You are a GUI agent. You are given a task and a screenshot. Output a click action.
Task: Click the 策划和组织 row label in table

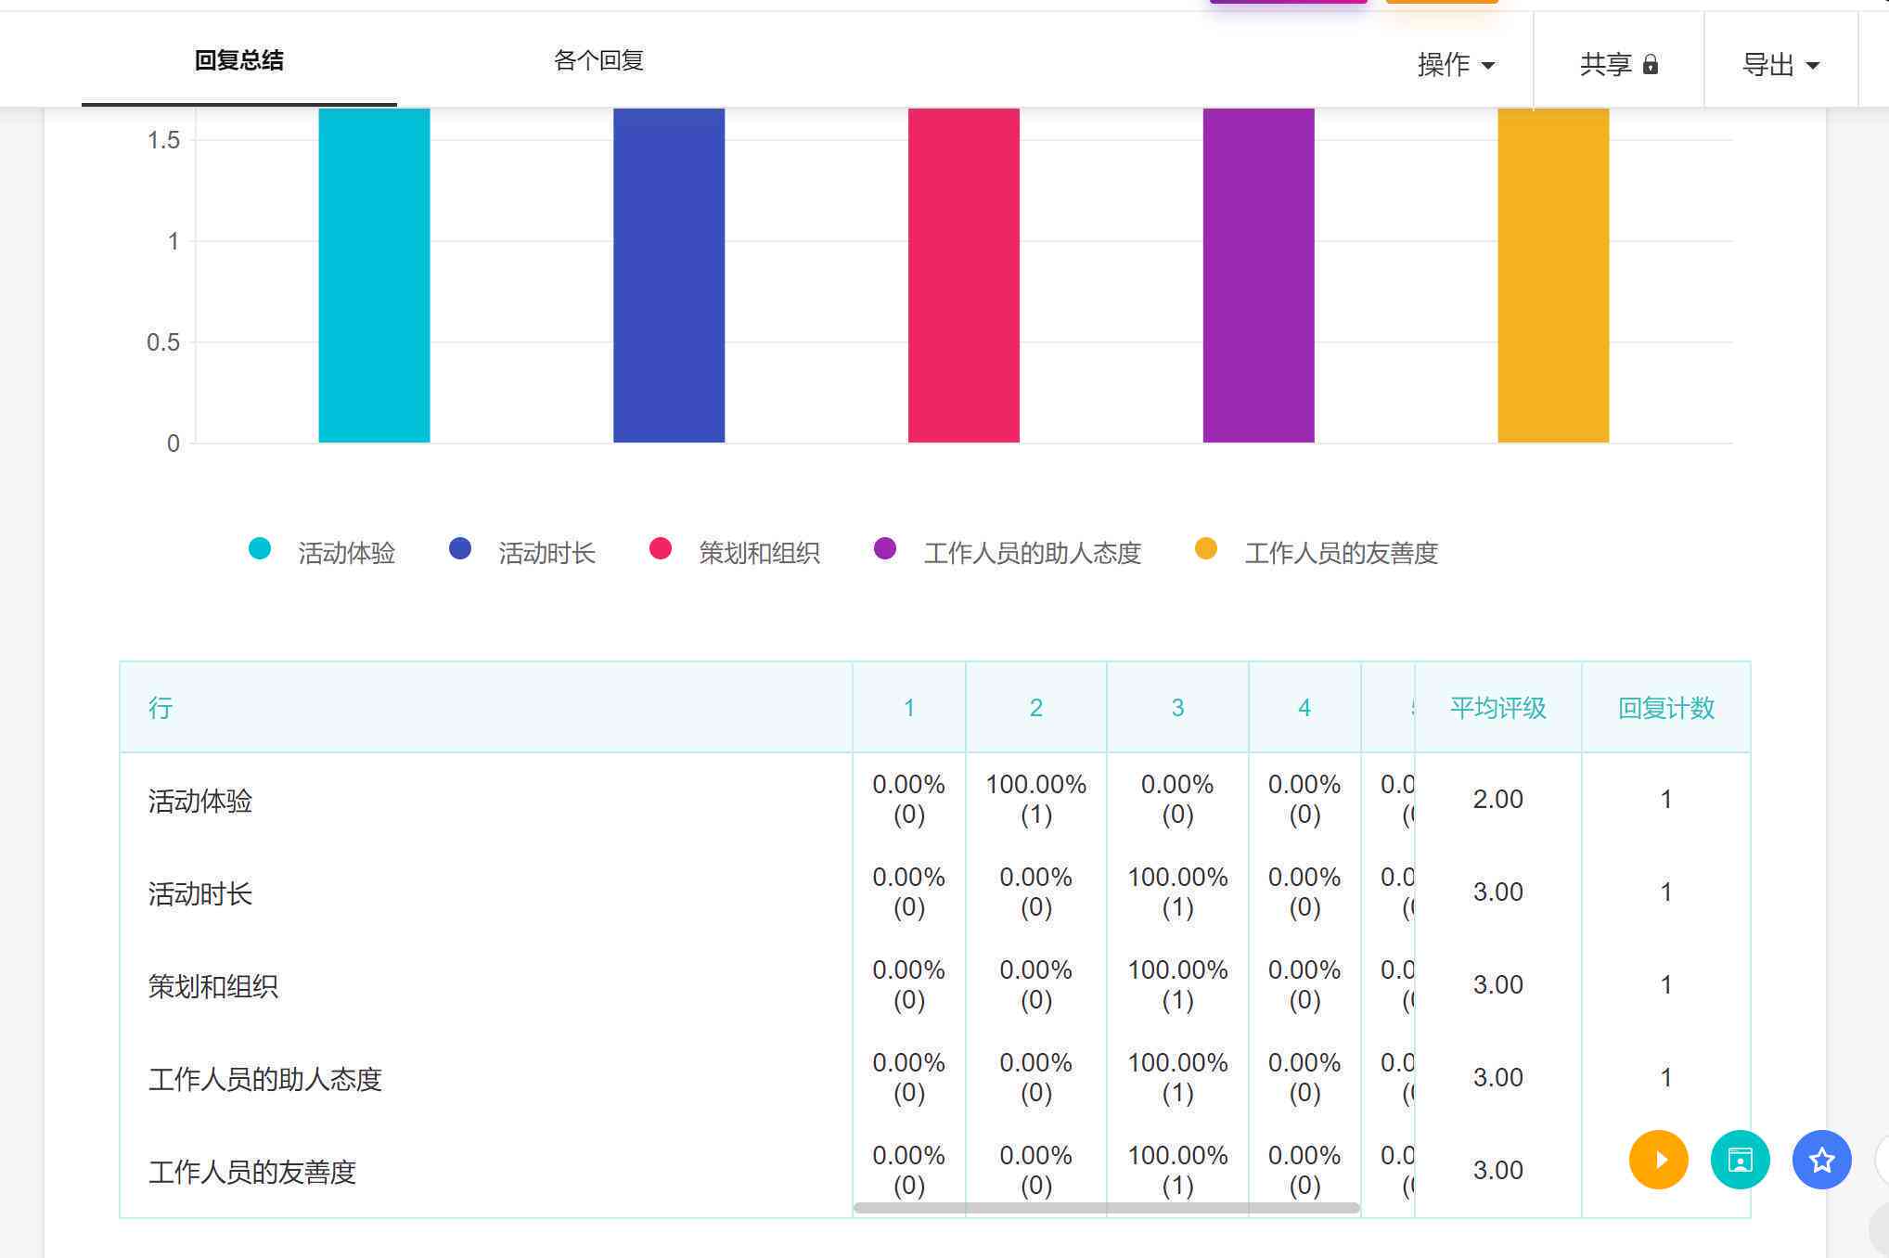213,986
